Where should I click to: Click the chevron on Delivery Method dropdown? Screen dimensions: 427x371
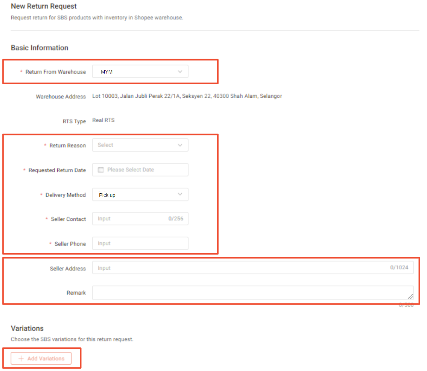point(180,194)
